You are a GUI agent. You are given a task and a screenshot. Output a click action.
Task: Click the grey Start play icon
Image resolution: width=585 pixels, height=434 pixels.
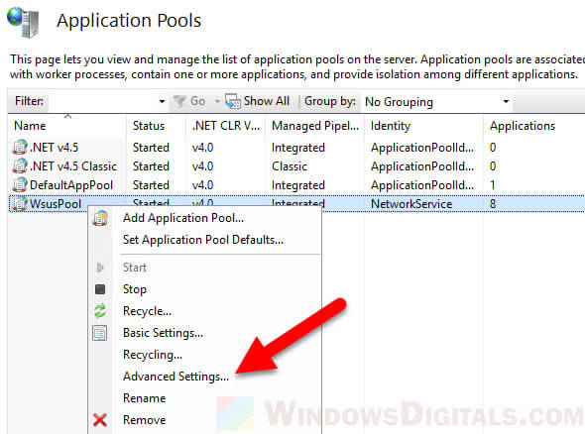click(x=100, y=268)
